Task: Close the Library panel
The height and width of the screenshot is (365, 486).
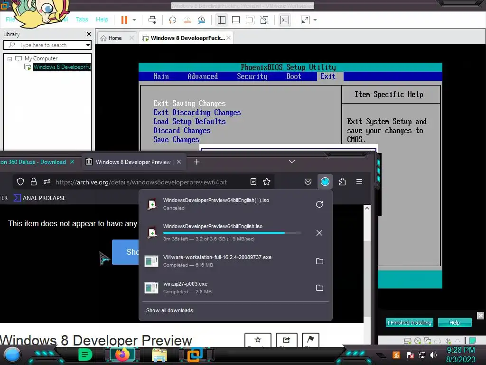Action: pos(89,34)
